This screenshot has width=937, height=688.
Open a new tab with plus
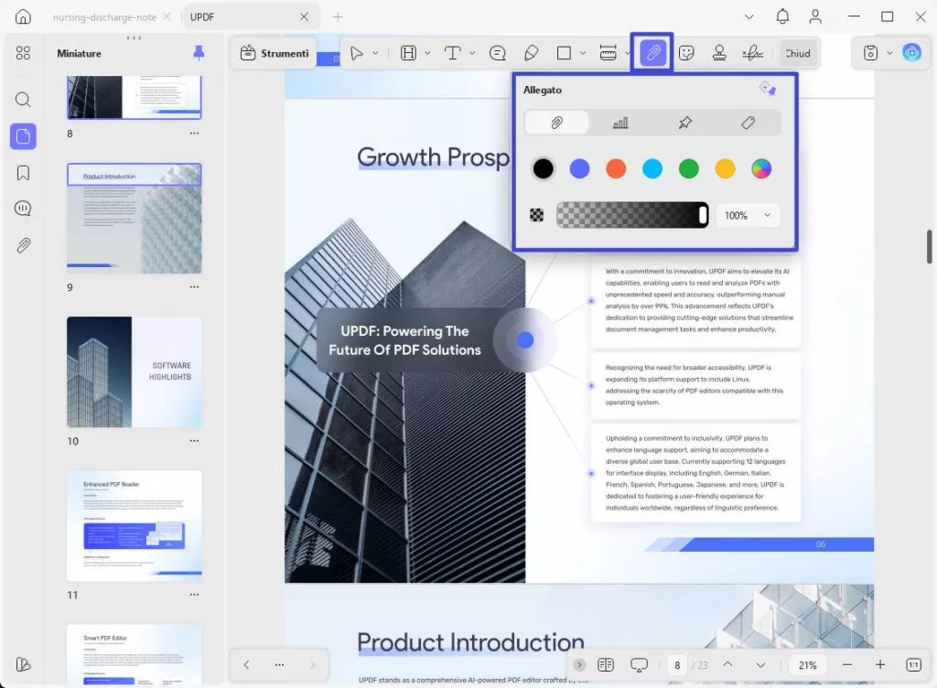point(338,16)
